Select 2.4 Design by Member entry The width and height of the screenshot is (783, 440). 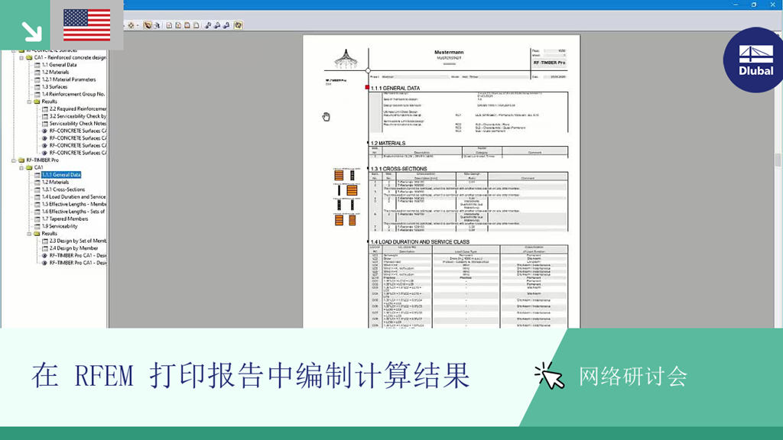(74, 248)
